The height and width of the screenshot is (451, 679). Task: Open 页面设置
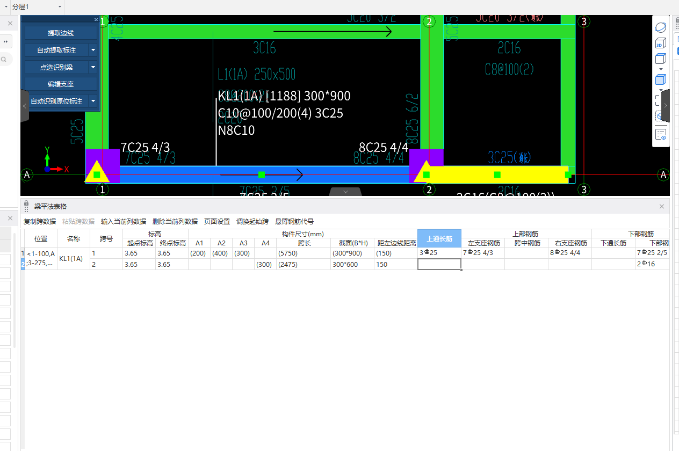coord(217,221)
